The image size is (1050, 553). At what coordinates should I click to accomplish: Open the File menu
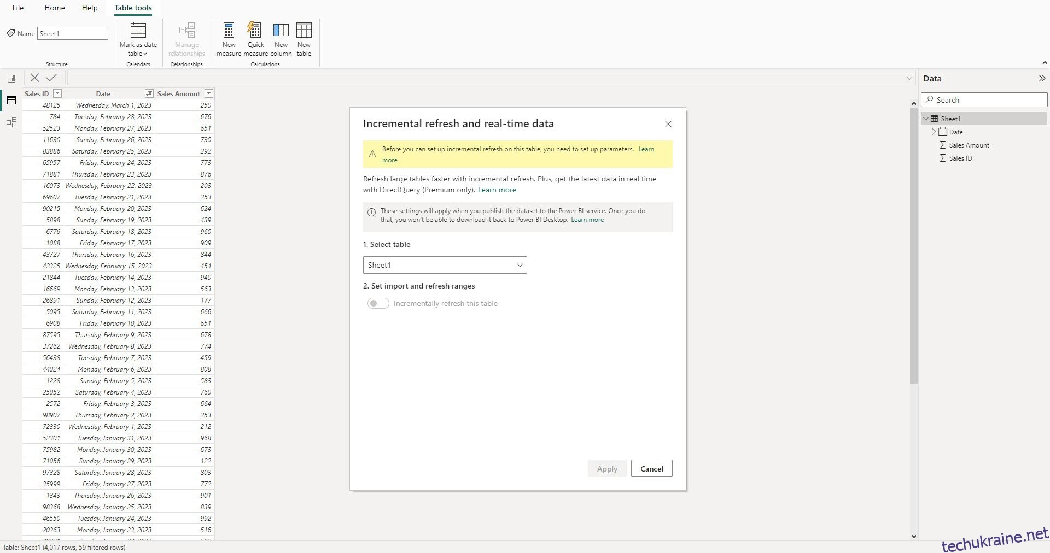[x=18, y=8]
